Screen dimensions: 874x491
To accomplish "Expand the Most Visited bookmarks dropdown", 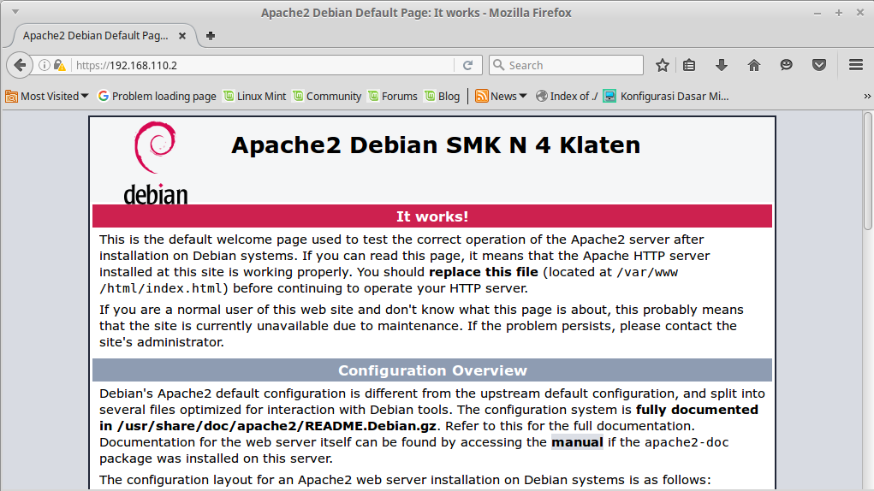I will point(47,97).
